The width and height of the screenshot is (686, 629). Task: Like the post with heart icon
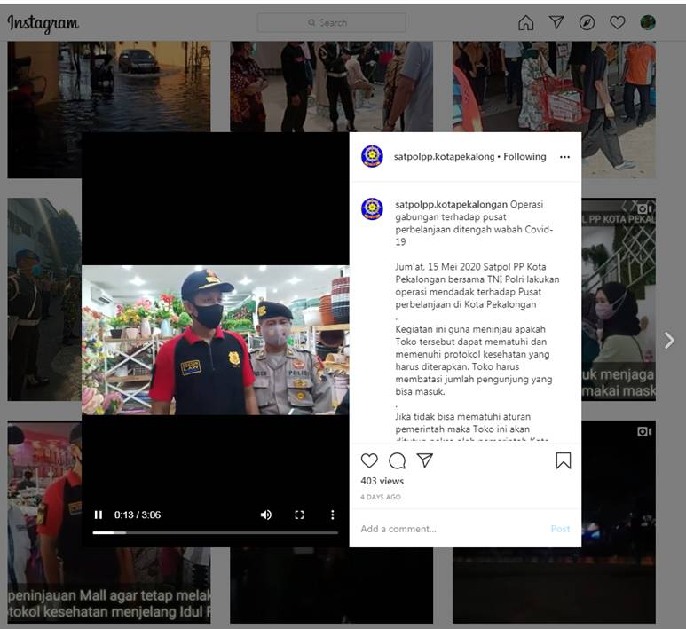coord(369,460)
